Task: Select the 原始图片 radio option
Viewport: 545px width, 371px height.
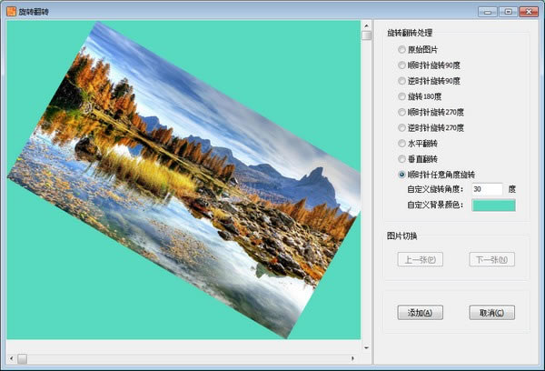Action: coord(402,49)
